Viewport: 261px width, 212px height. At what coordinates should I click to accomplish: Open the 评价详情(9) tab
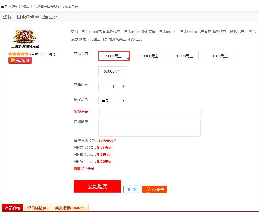click(38, 208)
